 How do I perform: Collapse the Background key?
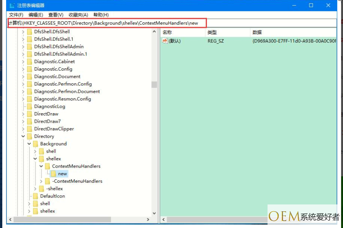click(29, 144)
